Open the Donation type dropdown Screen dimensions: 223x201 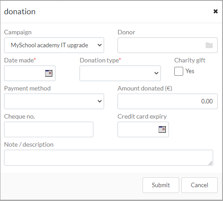click(x=120, y=73)
